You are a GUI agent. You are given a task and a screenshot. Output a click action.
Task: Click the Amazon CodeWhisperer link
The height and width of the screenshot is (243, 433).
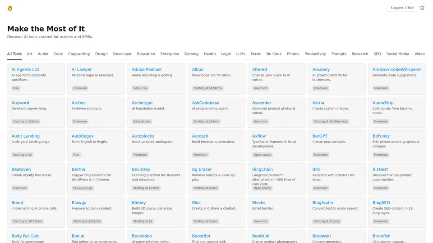click(397, 69)
